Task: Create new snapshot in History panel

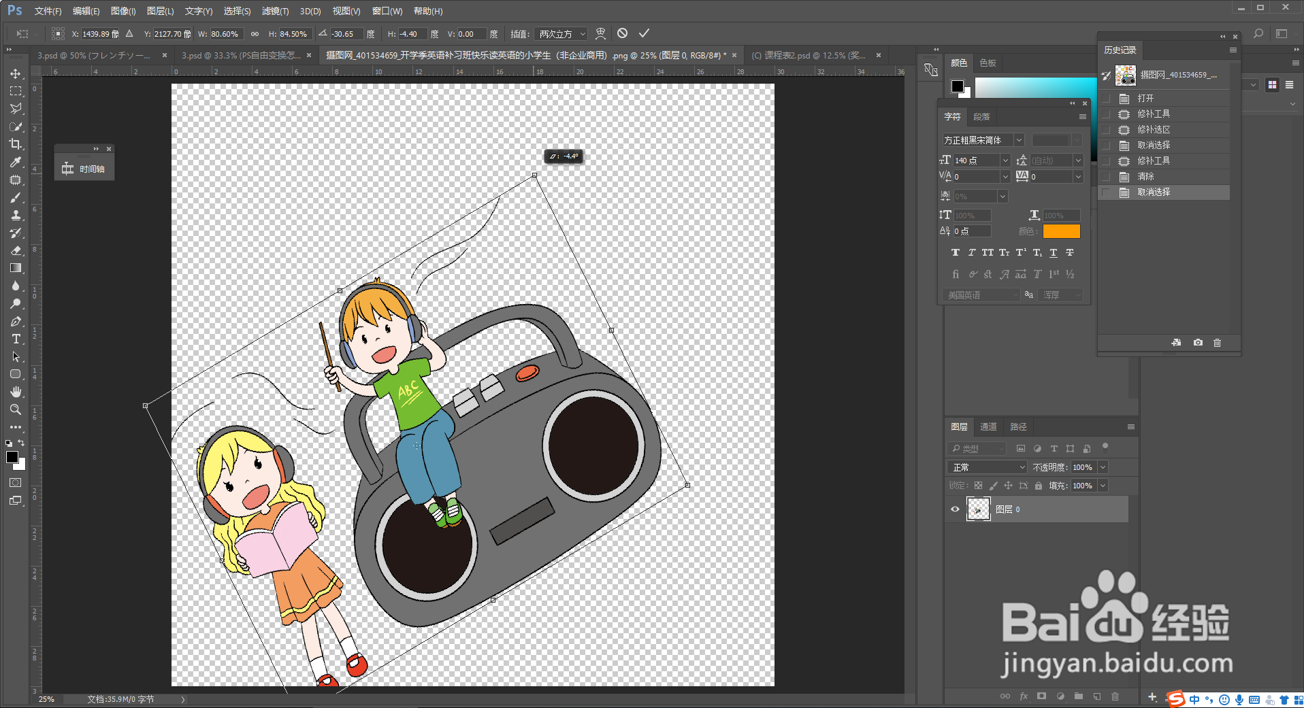Action: pyautogui.click(x=1198, y=343)
